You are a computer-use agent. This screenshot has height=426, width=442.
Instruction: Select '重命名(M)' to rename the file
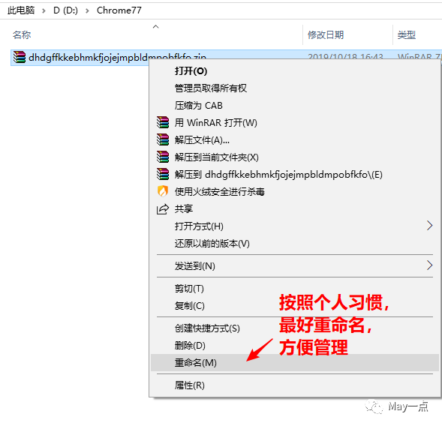coord(295,362)
